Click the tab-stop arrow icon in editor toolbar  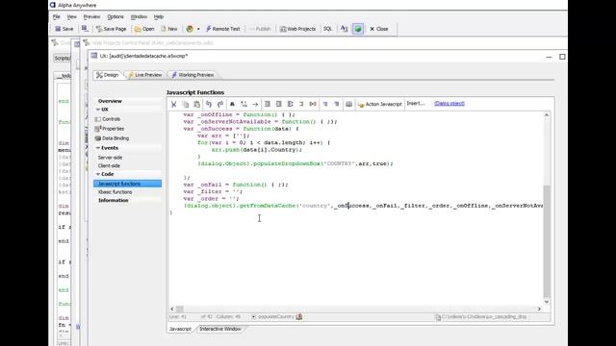313,104
